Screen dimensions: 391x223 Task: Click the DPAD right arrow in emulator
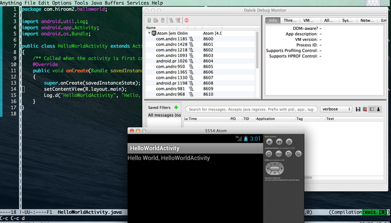coord(282,169)
